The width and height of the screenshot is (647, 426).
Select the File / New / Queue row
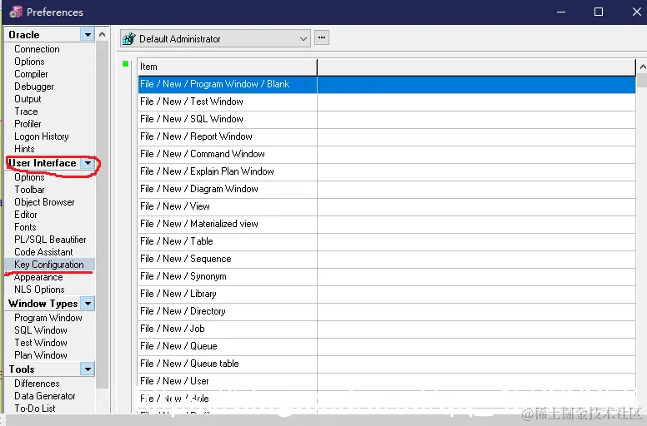pyautogui.click(x=387, y=347)
